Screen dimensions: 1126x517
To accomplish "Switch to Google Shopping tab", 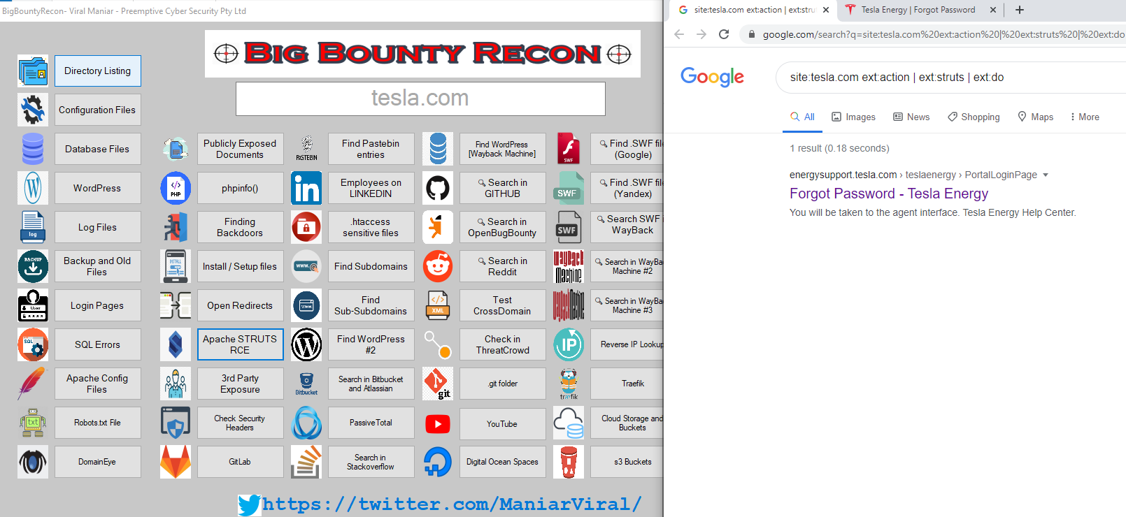I will coord(974,117).
